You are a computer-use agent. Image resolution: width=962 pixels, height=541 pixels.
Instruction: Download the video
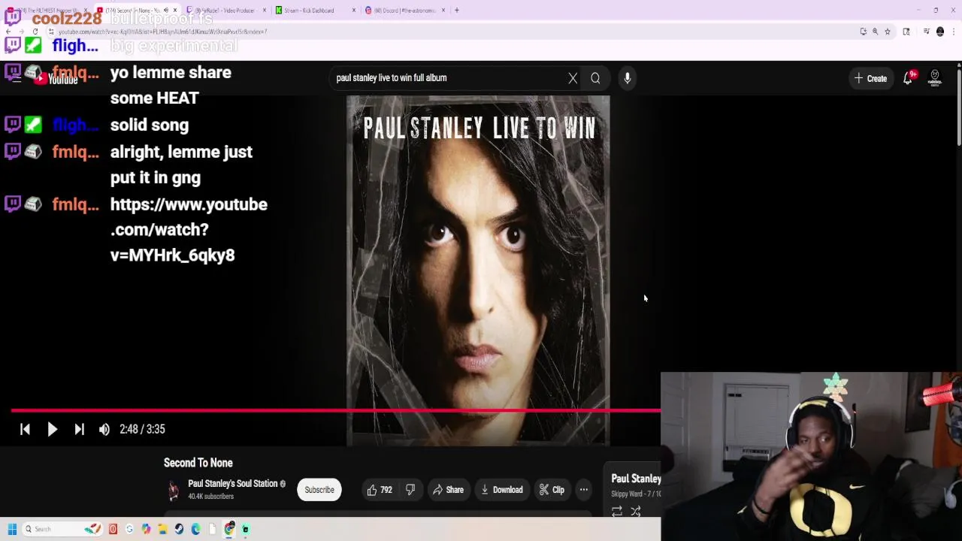[502, 490]
